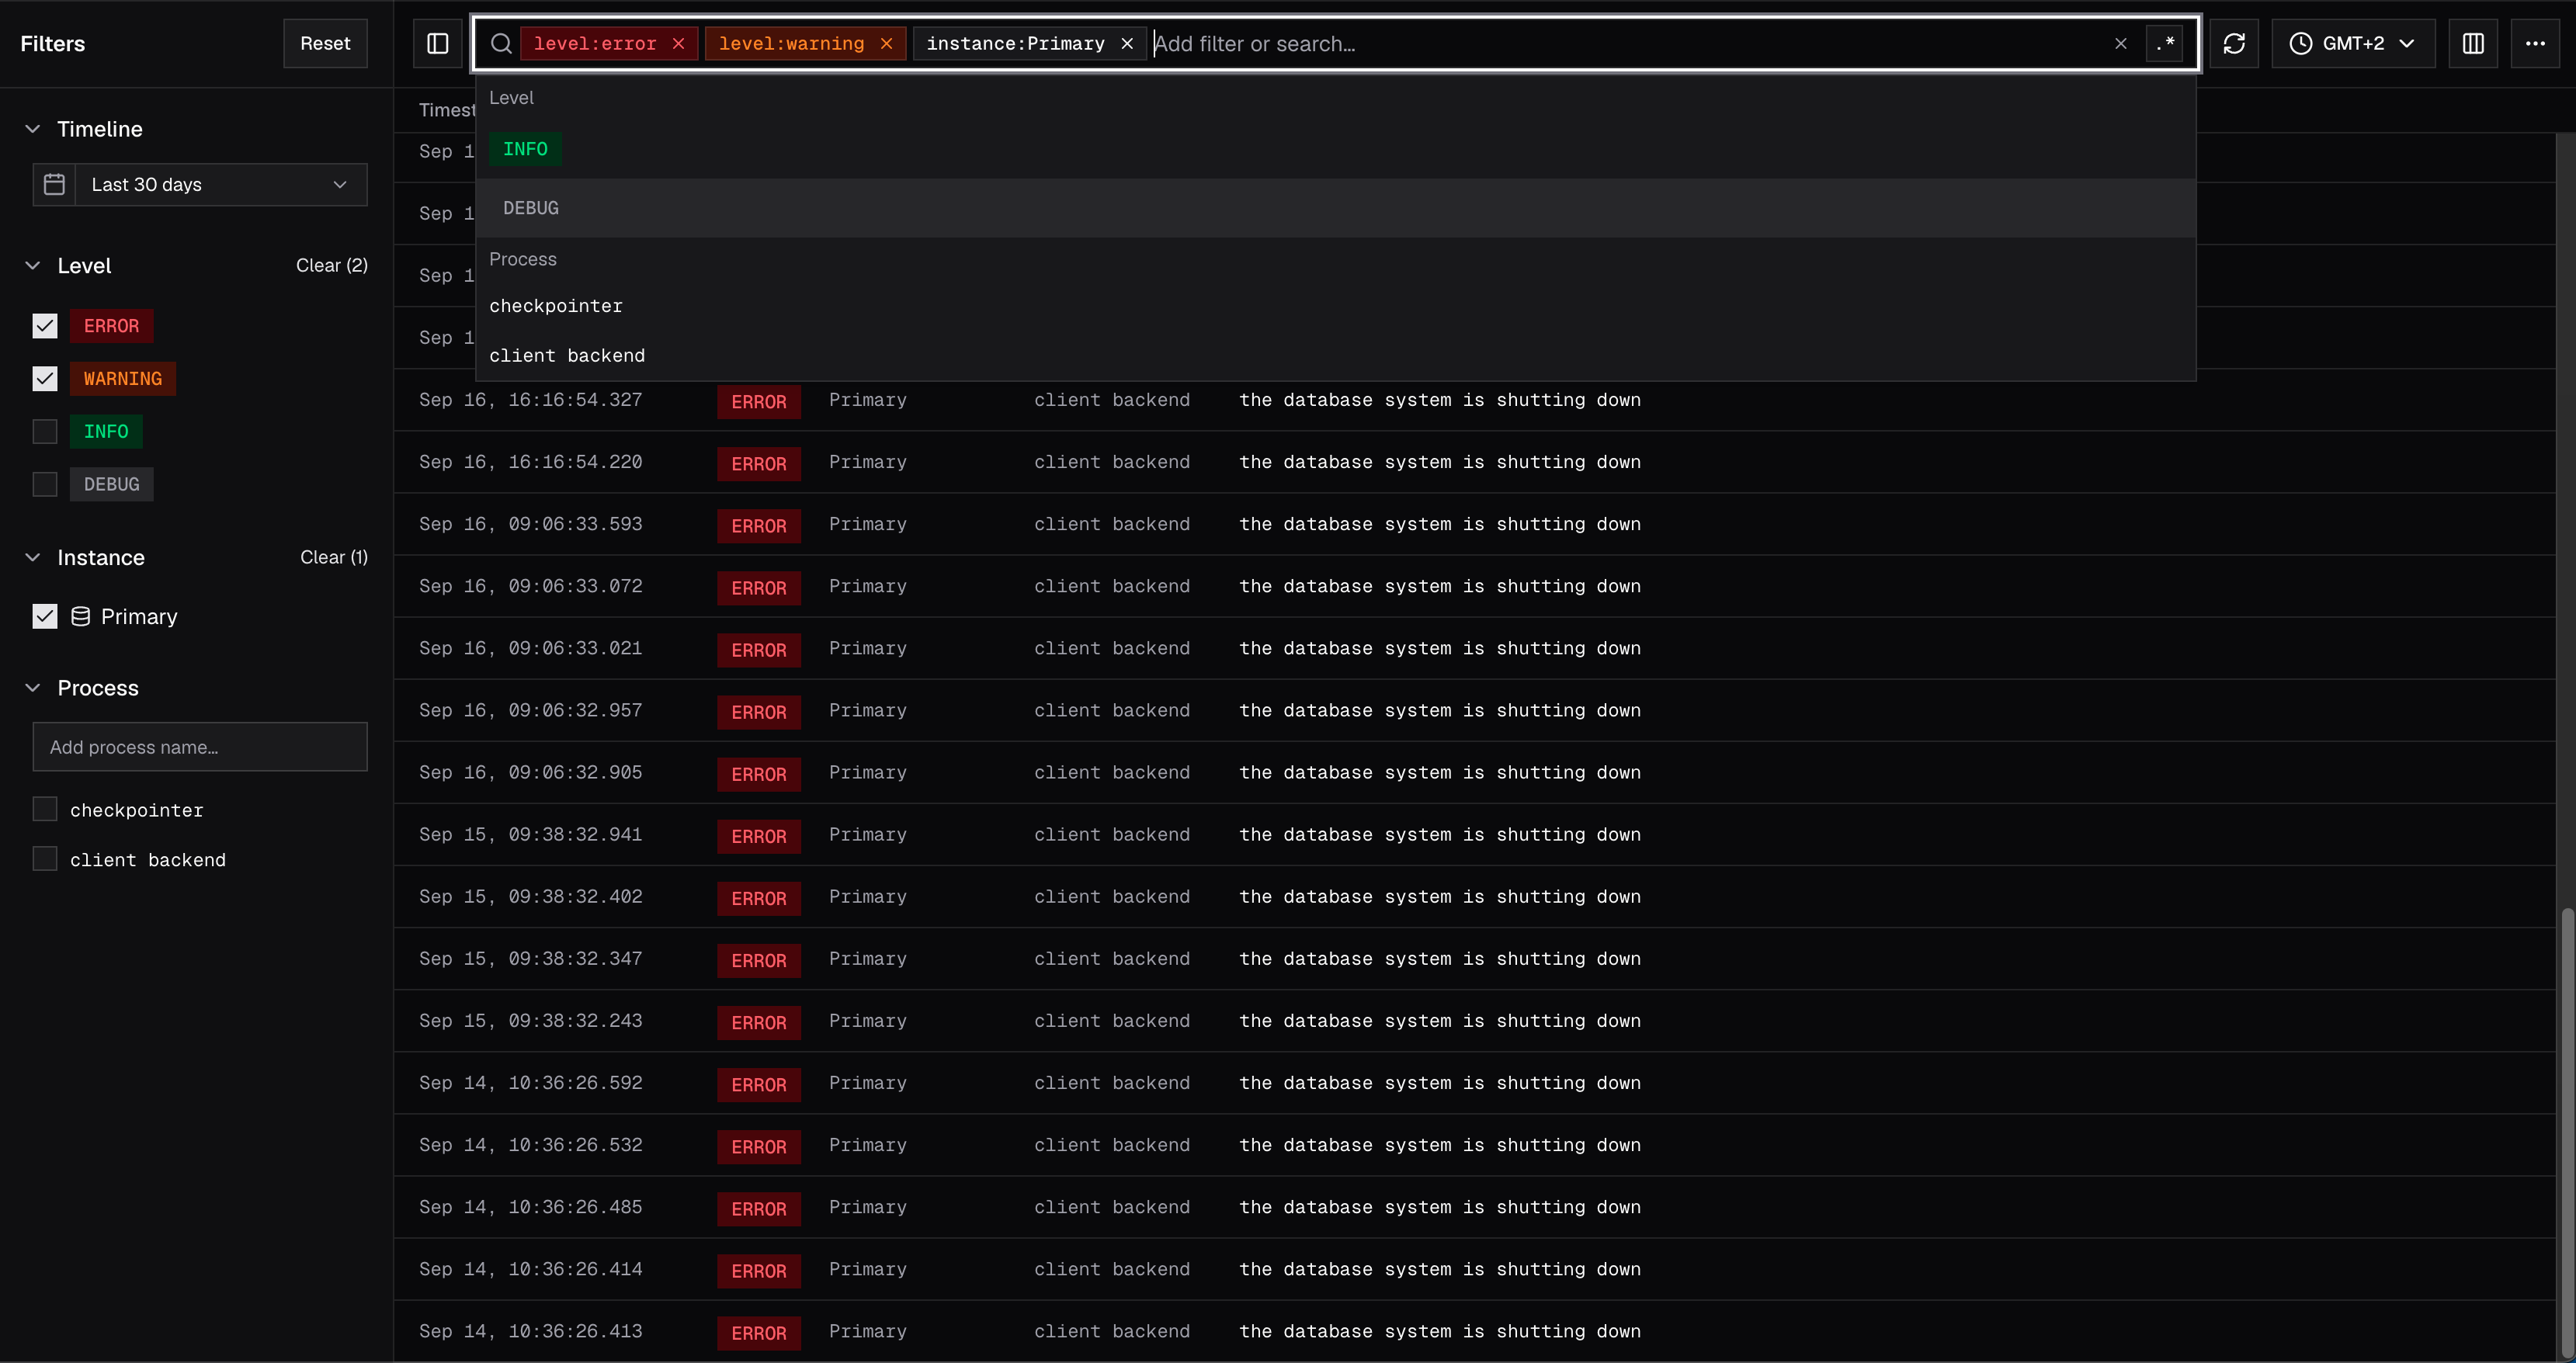
Task: Check the checkpointer process checkbox
Action: 45,809
